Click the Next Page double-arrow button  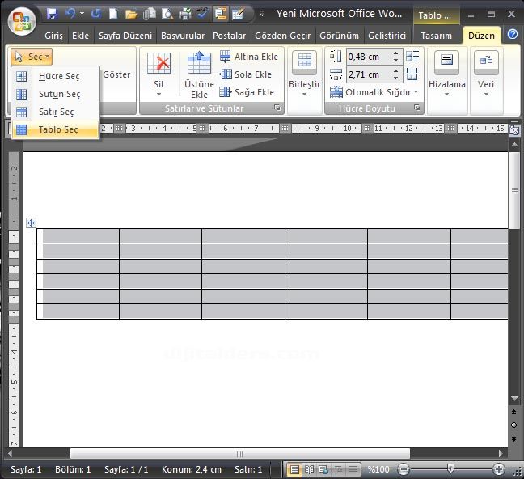tap(514, 439)
